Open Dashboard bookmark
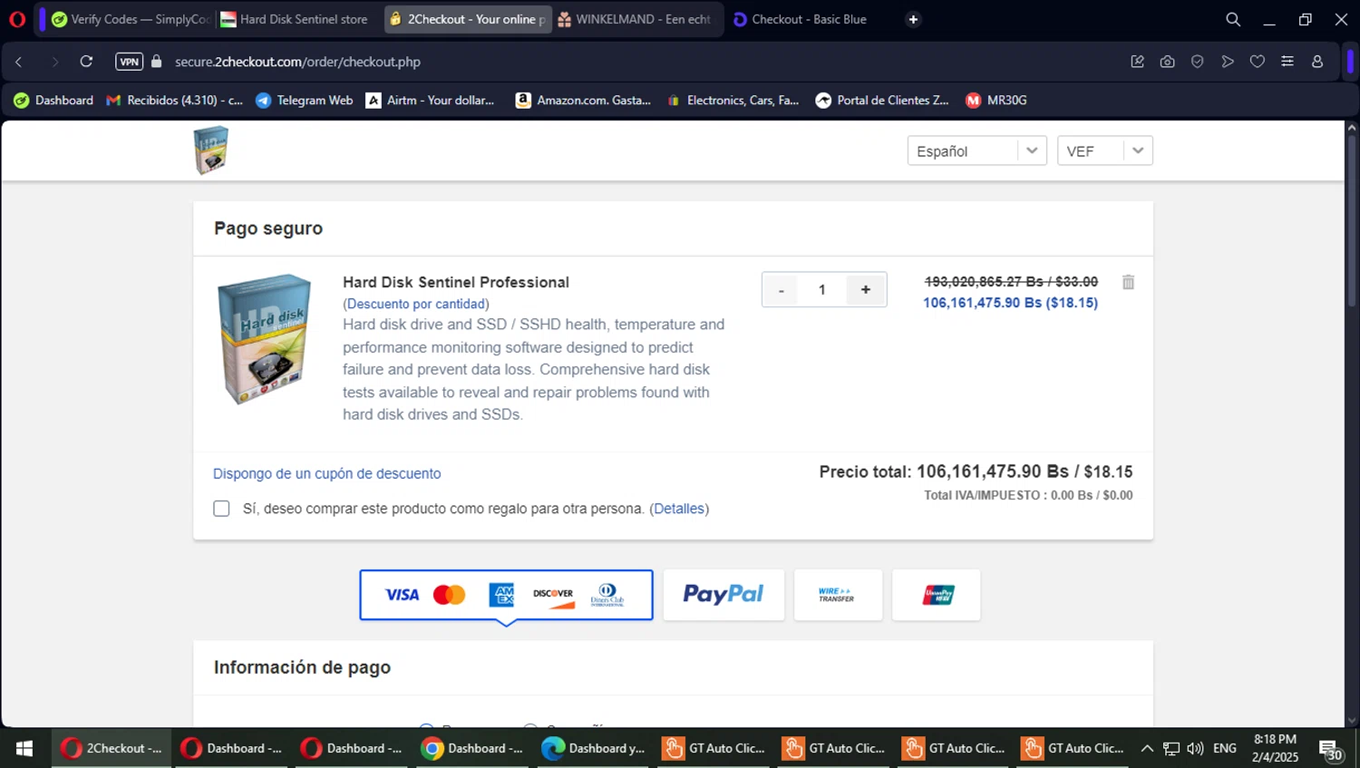 [x=53, y=100]
